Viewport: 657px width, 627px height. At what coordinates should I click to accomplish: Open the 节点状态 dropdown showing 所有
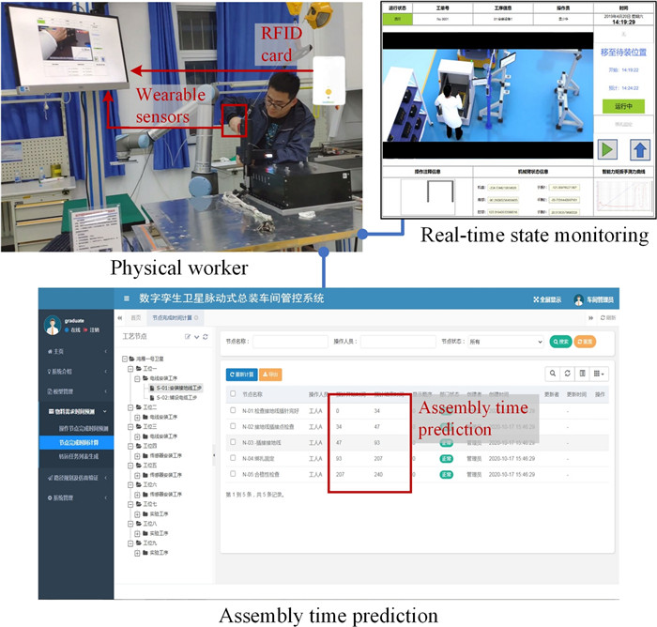point(506,342)
